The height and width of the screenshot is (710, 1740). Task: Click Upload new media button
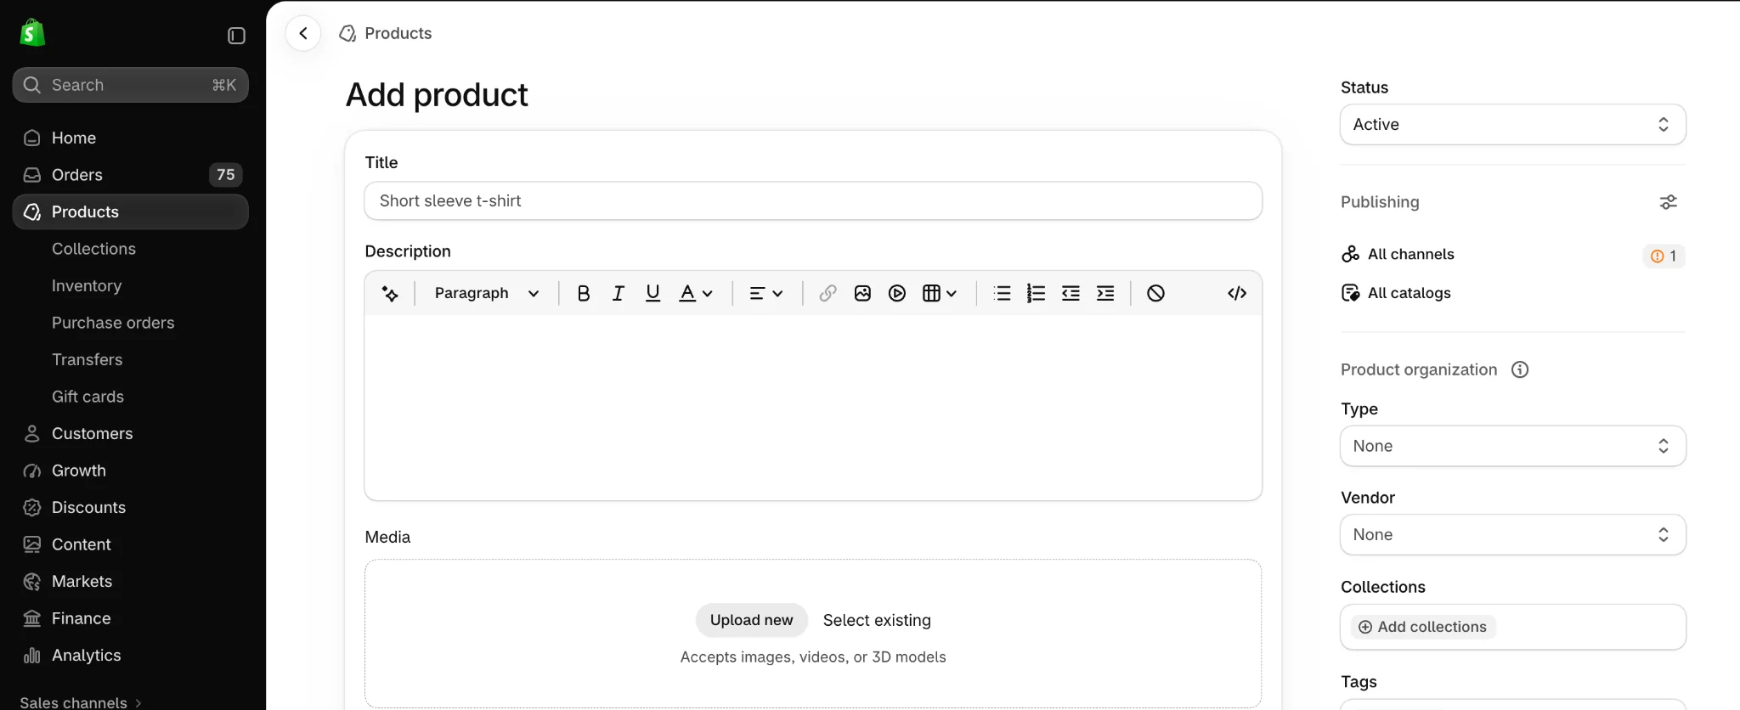[752, 620]
